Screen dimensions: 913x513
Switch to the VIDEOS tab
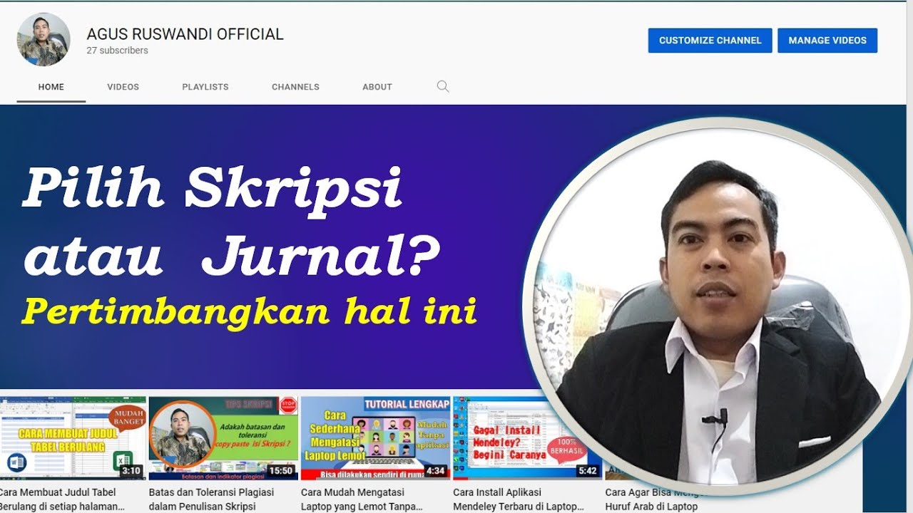click(x=123, y=87)
